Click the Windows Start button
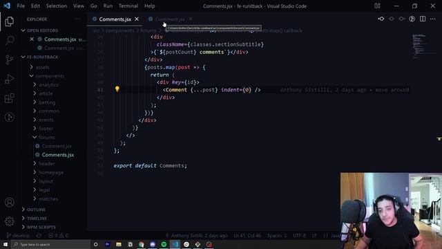Image resolution: width=442 pixels, height=249 pixels. click(x=6, y=244)
